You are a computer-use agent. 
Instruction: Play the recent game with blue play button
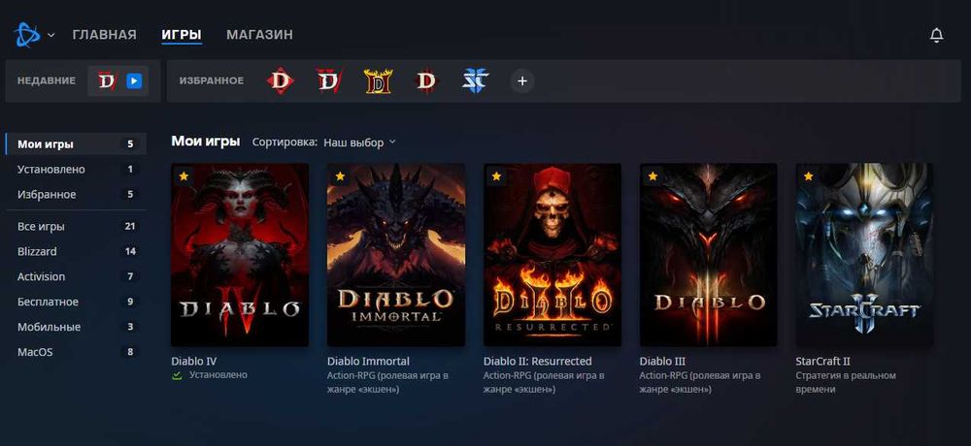tap(134, 81)
